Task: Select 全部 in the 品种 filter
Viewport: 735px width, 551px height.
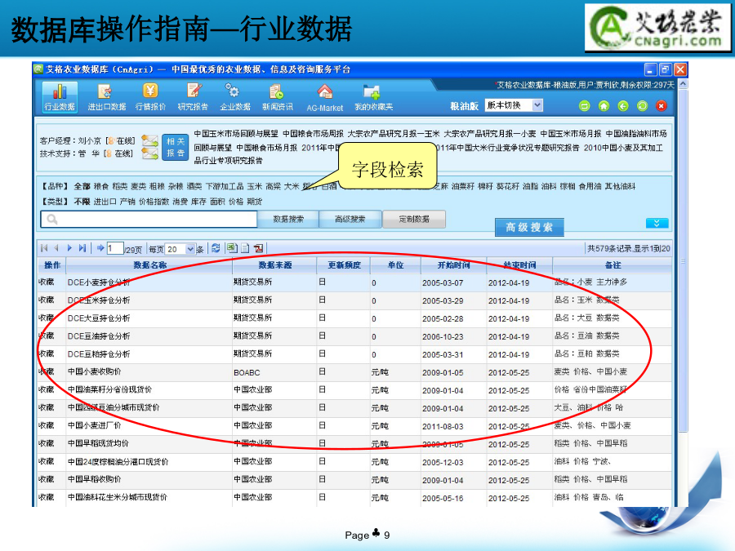Action: pyautogui.click(x=82, y=186)
